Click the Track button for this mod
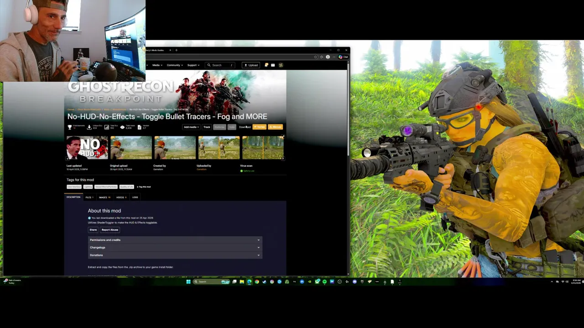 (207, 127)
